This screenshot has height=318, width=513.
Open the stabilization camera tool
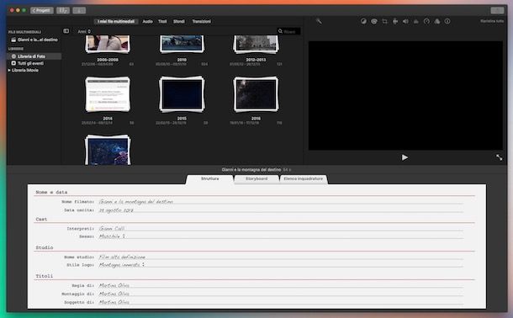pyautogui.click(x=395, y=21)
